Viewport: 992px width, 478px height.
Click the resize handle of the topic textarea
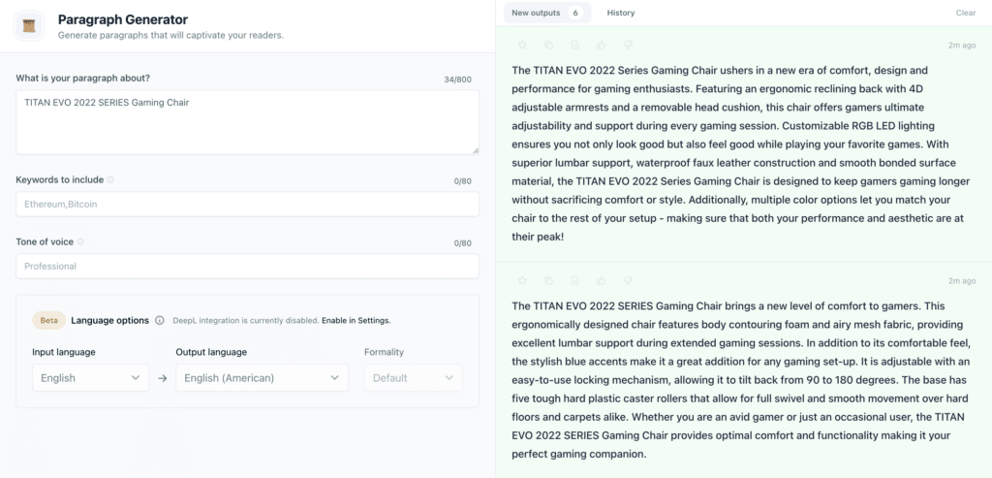[475, 150]
